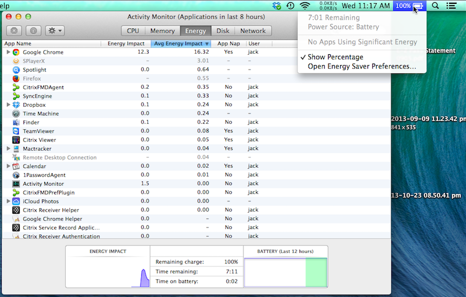Image resolution: width=466 pixels, height=297 pixels.
Task: Click menu bar clock Wed 11:17 AM
Action: point(365,5)
